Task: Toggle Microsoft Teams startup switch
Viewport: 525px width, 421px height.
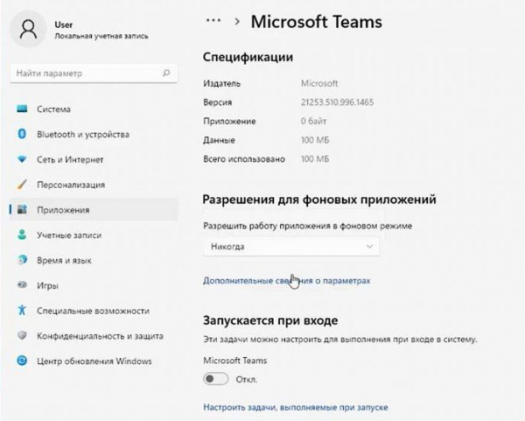Action: click(x=216, y=379)
